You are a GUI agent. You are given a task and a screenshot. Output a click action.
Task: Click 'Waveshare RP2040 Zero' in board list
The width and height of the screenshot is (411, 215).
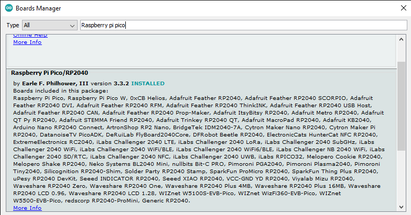[49, 186]
